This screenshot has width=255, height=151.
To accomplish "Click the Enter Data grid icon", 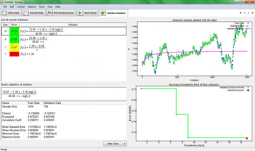I will pyautogui.click(x=4, y=13).
